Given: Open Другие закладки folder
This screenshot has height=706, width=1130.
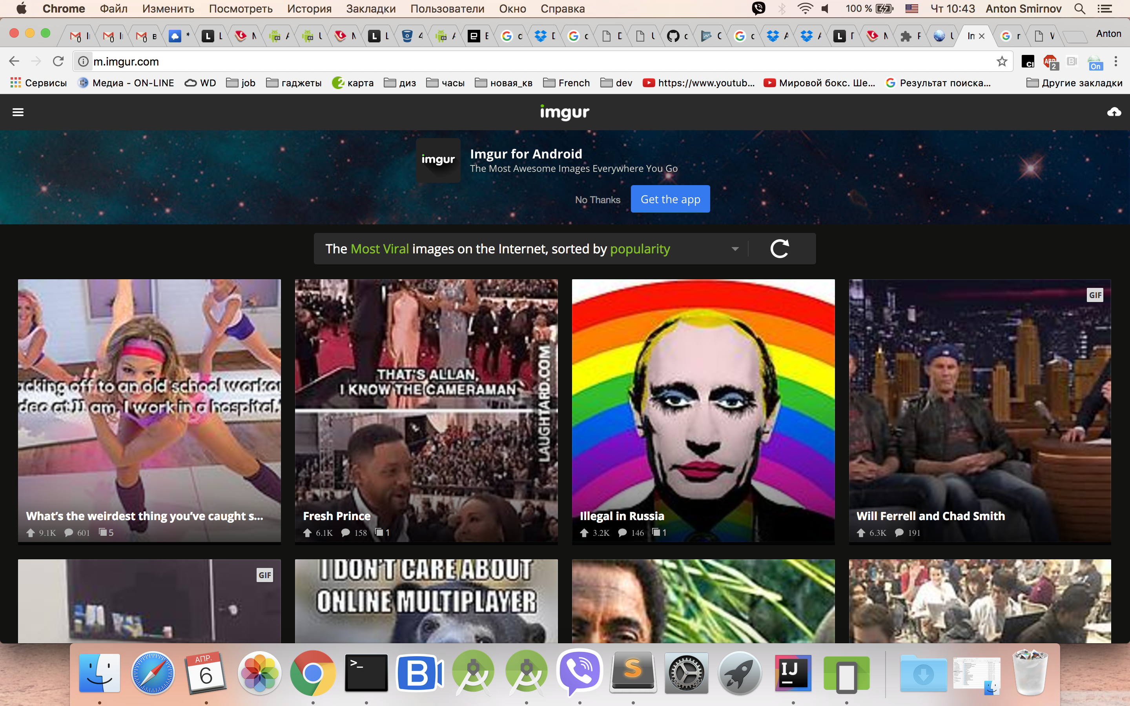Looking at the screenshot, I should coord(1074,83).
